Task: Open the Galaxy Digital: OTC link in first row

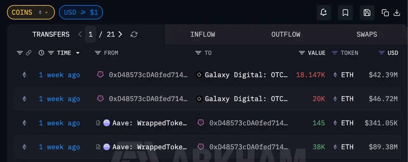Action: (246, 75)
